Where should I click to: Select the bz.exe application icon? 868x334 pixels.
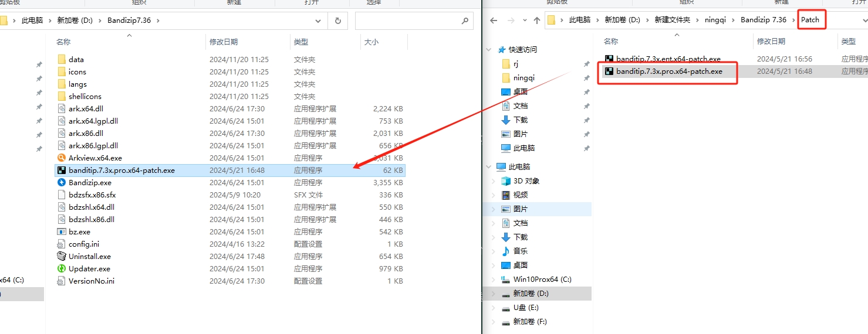[62, 231]
